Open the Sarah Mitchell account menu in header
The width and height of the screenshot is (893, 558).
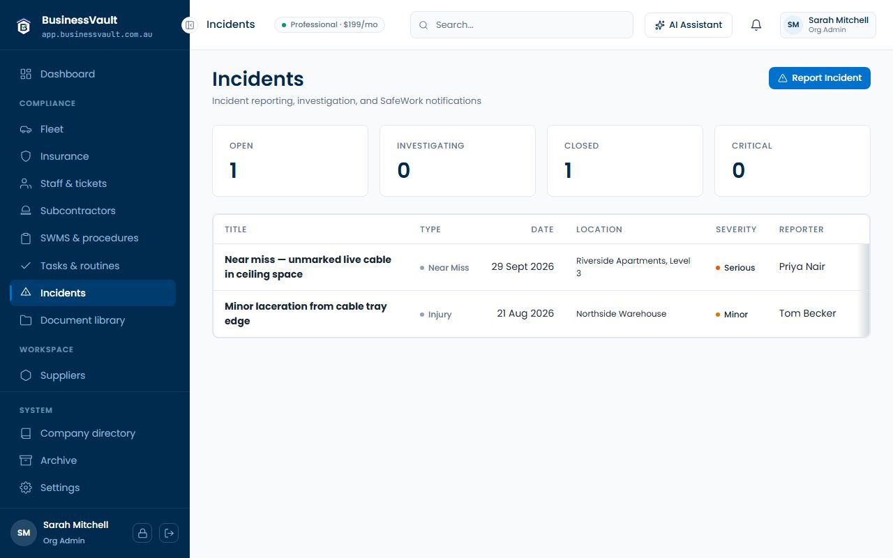coord(828,25)
